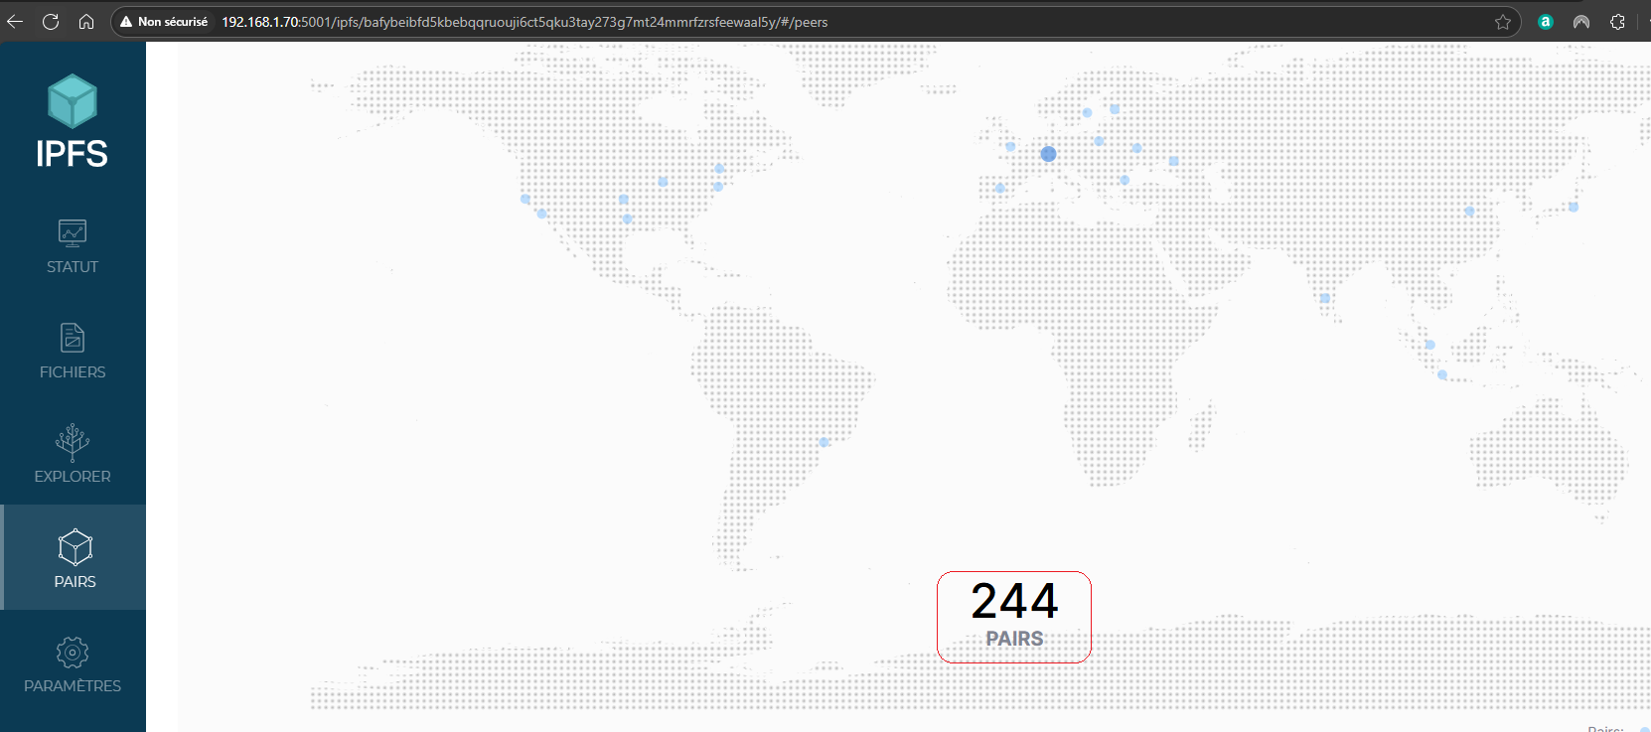Select the Pairs cube icon in sidebar

point(75,547)
